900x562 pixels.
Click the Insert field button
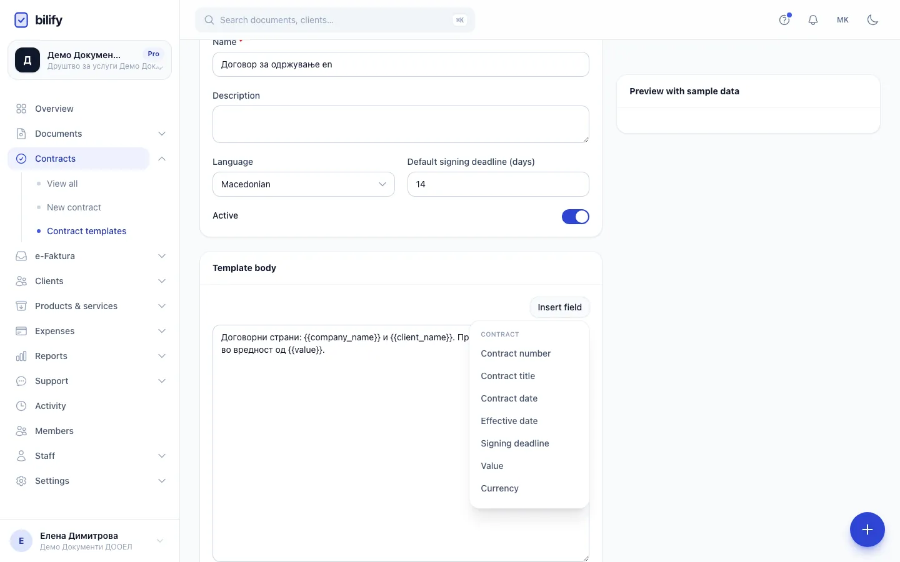pyautogui.click(x=559, y=307)
